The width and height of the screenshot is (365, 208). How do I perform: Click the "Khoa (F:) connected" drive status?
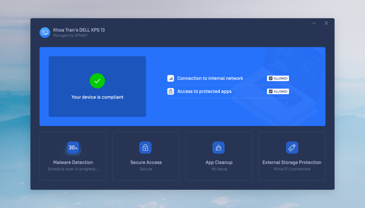pos(292,169)
